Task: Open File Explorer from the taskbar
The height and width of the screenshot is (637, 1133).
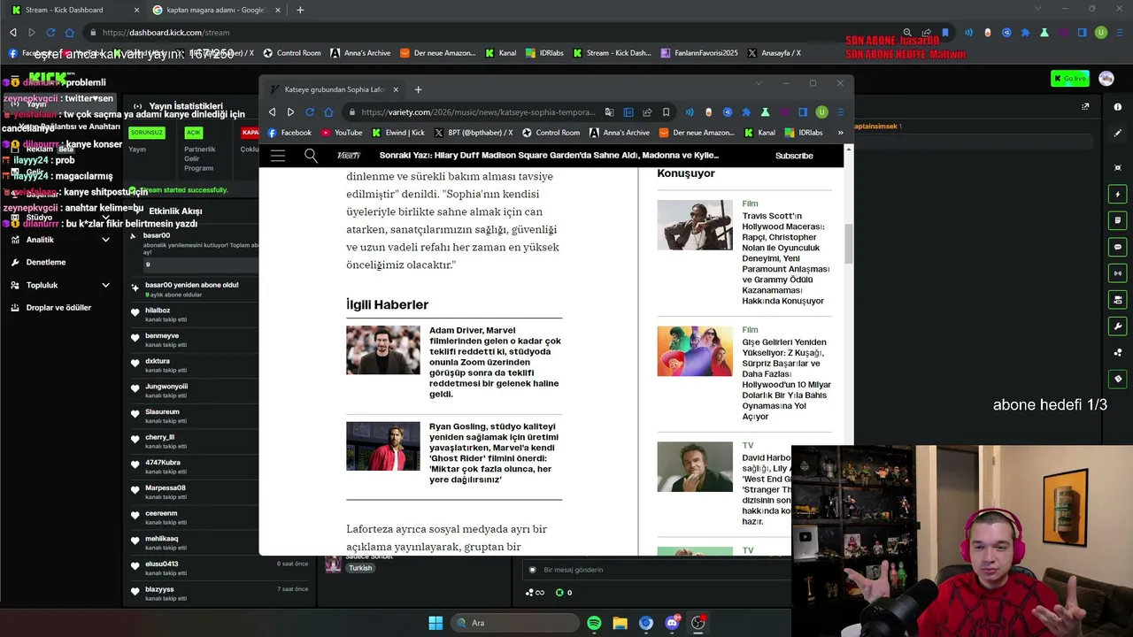Action: tap(620, 623)
